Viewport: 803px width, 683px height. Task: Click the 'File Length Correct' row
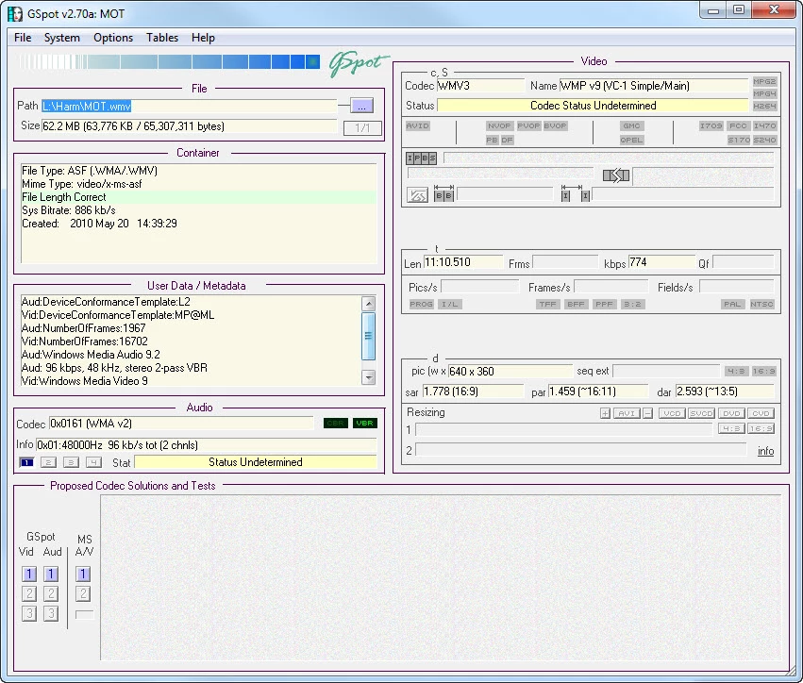[x=199, y=197]
